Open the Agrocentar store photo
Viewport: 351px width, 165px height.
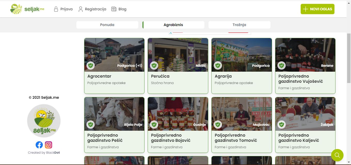click(x=114, y=55)
